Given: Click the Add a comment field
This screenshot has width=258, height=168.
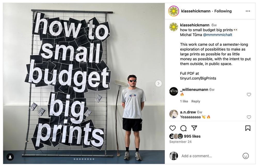Looking at the screenshot, I should 210,156.
